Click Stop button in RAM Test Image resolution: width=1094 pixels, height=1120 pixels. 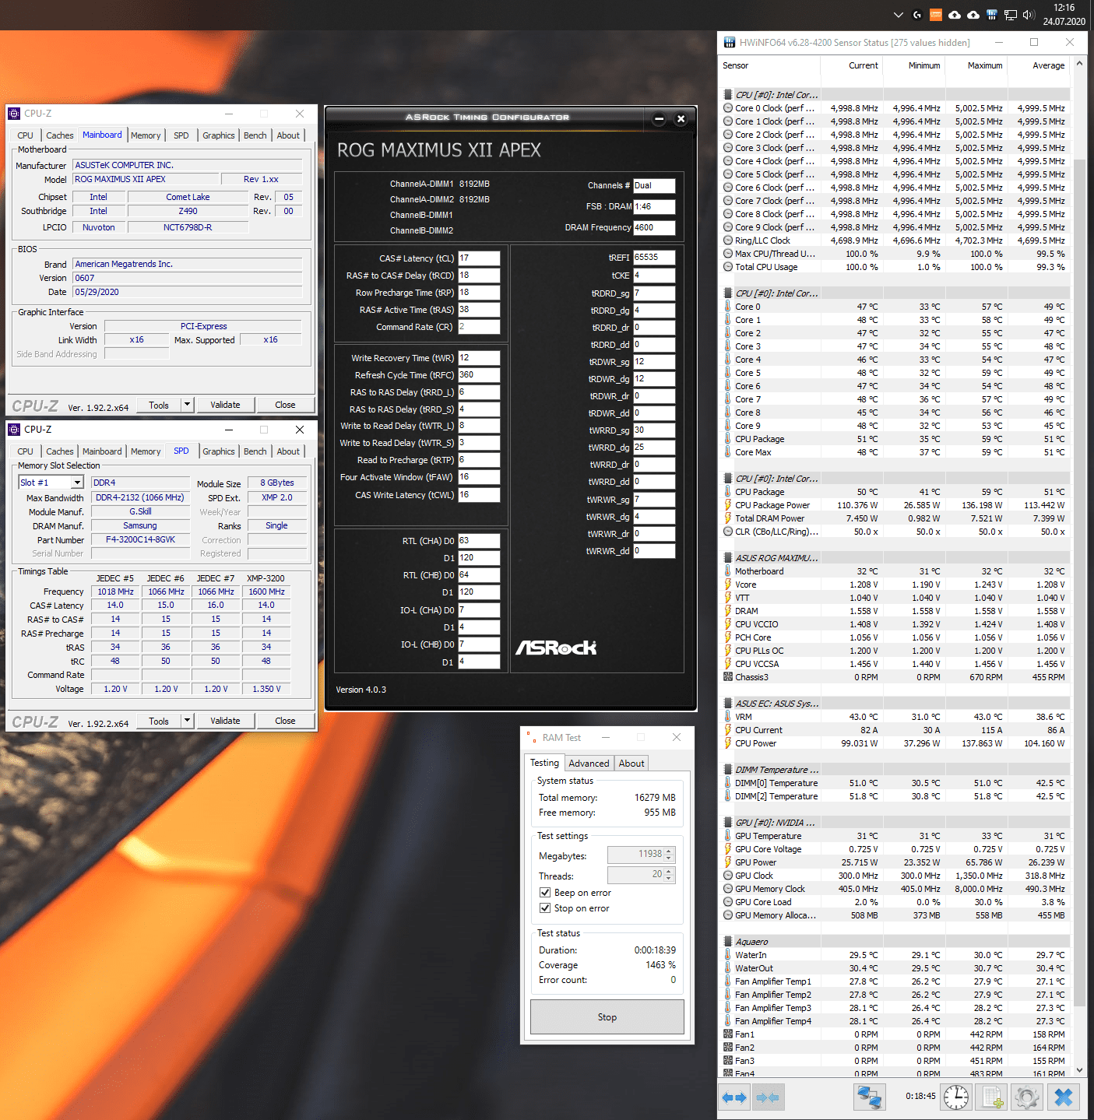tap(607, 1017)
